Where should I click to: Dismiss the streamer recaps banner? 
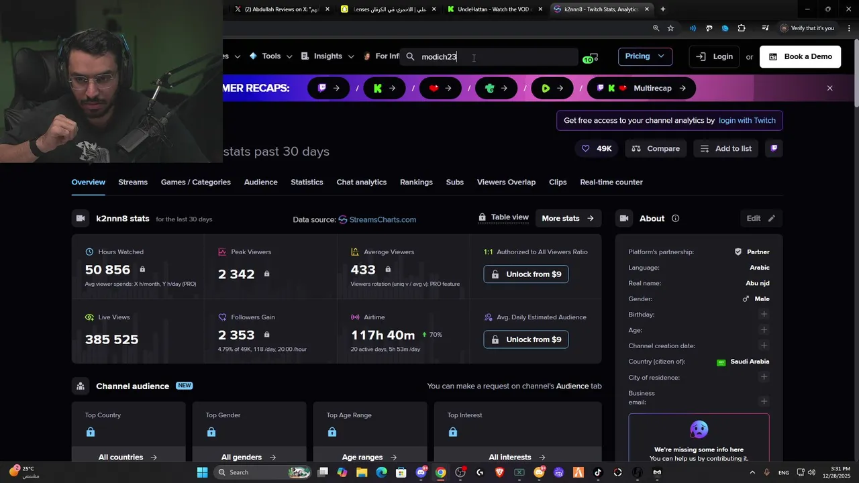[829, 88]
